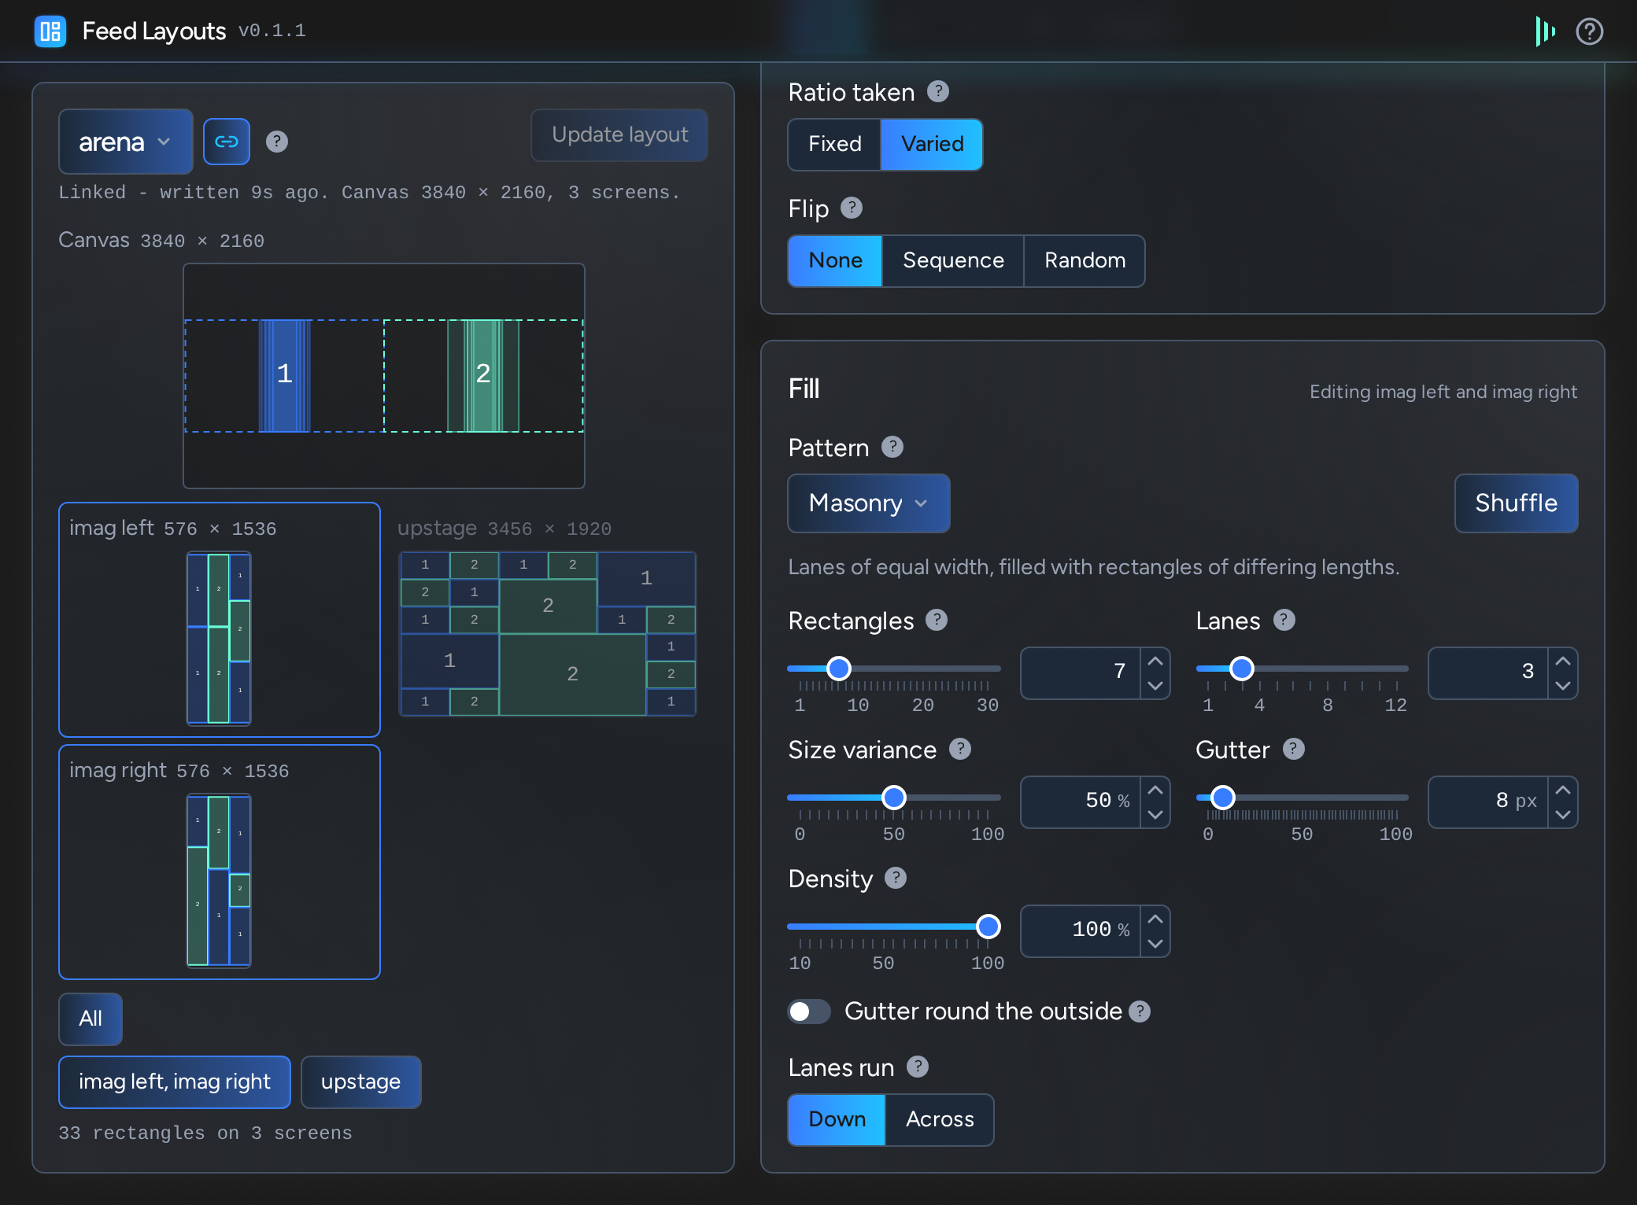Show help for Rectangles
Viewport: 1637px width, 1205px height.
(x=937, y=620)
